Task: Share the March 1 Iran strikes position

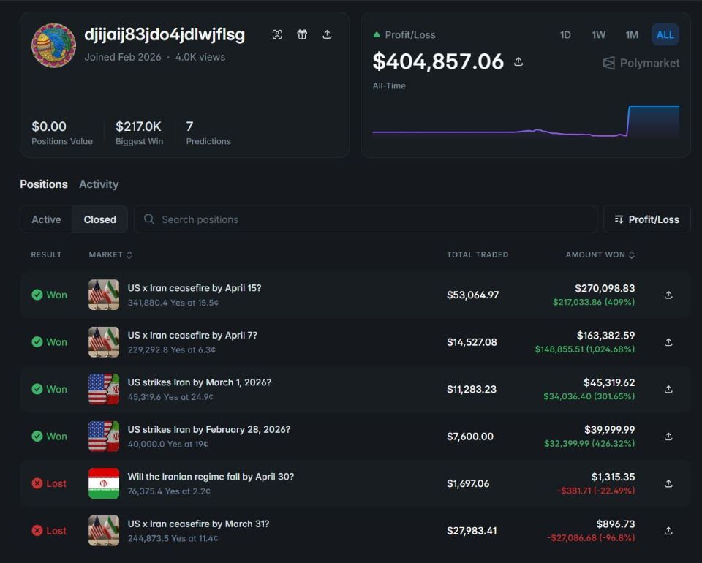Action: [x=668, y=390]
